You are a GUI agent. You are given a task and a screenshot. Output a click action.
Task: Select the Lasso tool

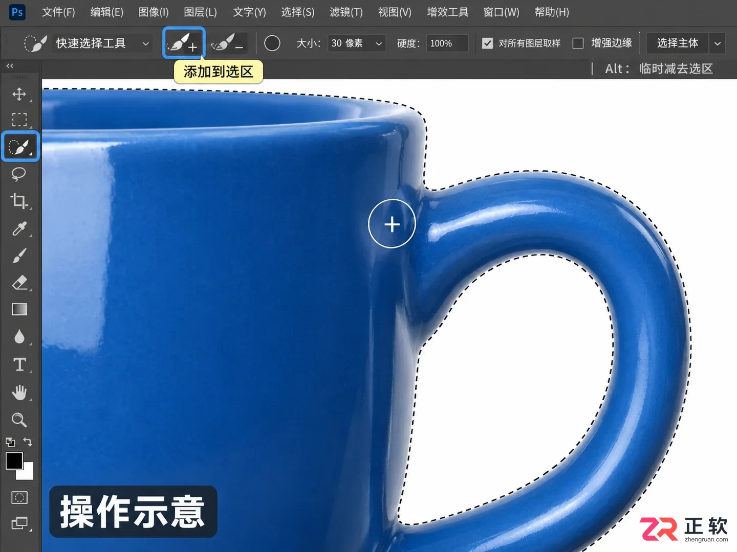(19, 174)
